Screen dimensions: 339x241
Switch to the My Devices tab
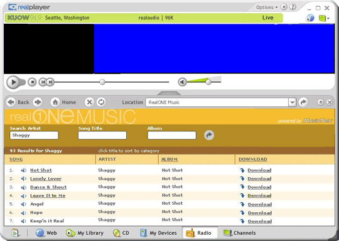pos(158,233)
